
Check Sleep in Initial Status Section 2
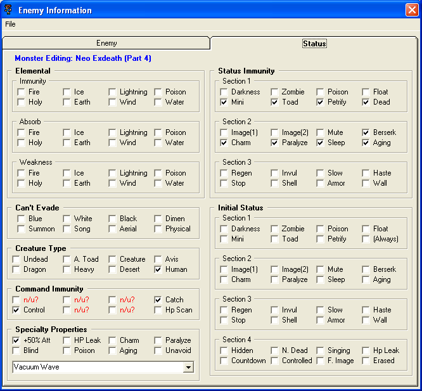click(320, 279)
